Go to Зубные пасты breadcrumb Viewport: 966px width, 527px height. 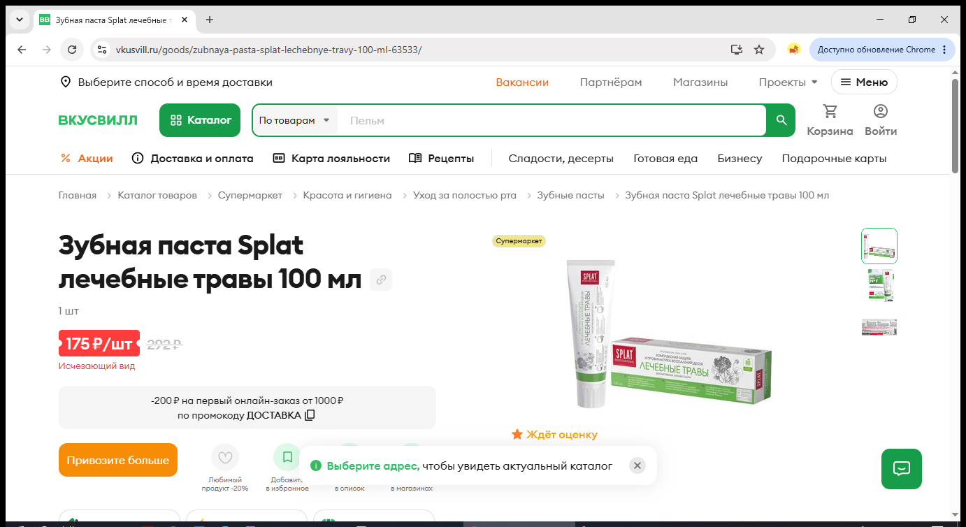click(570, 195)
